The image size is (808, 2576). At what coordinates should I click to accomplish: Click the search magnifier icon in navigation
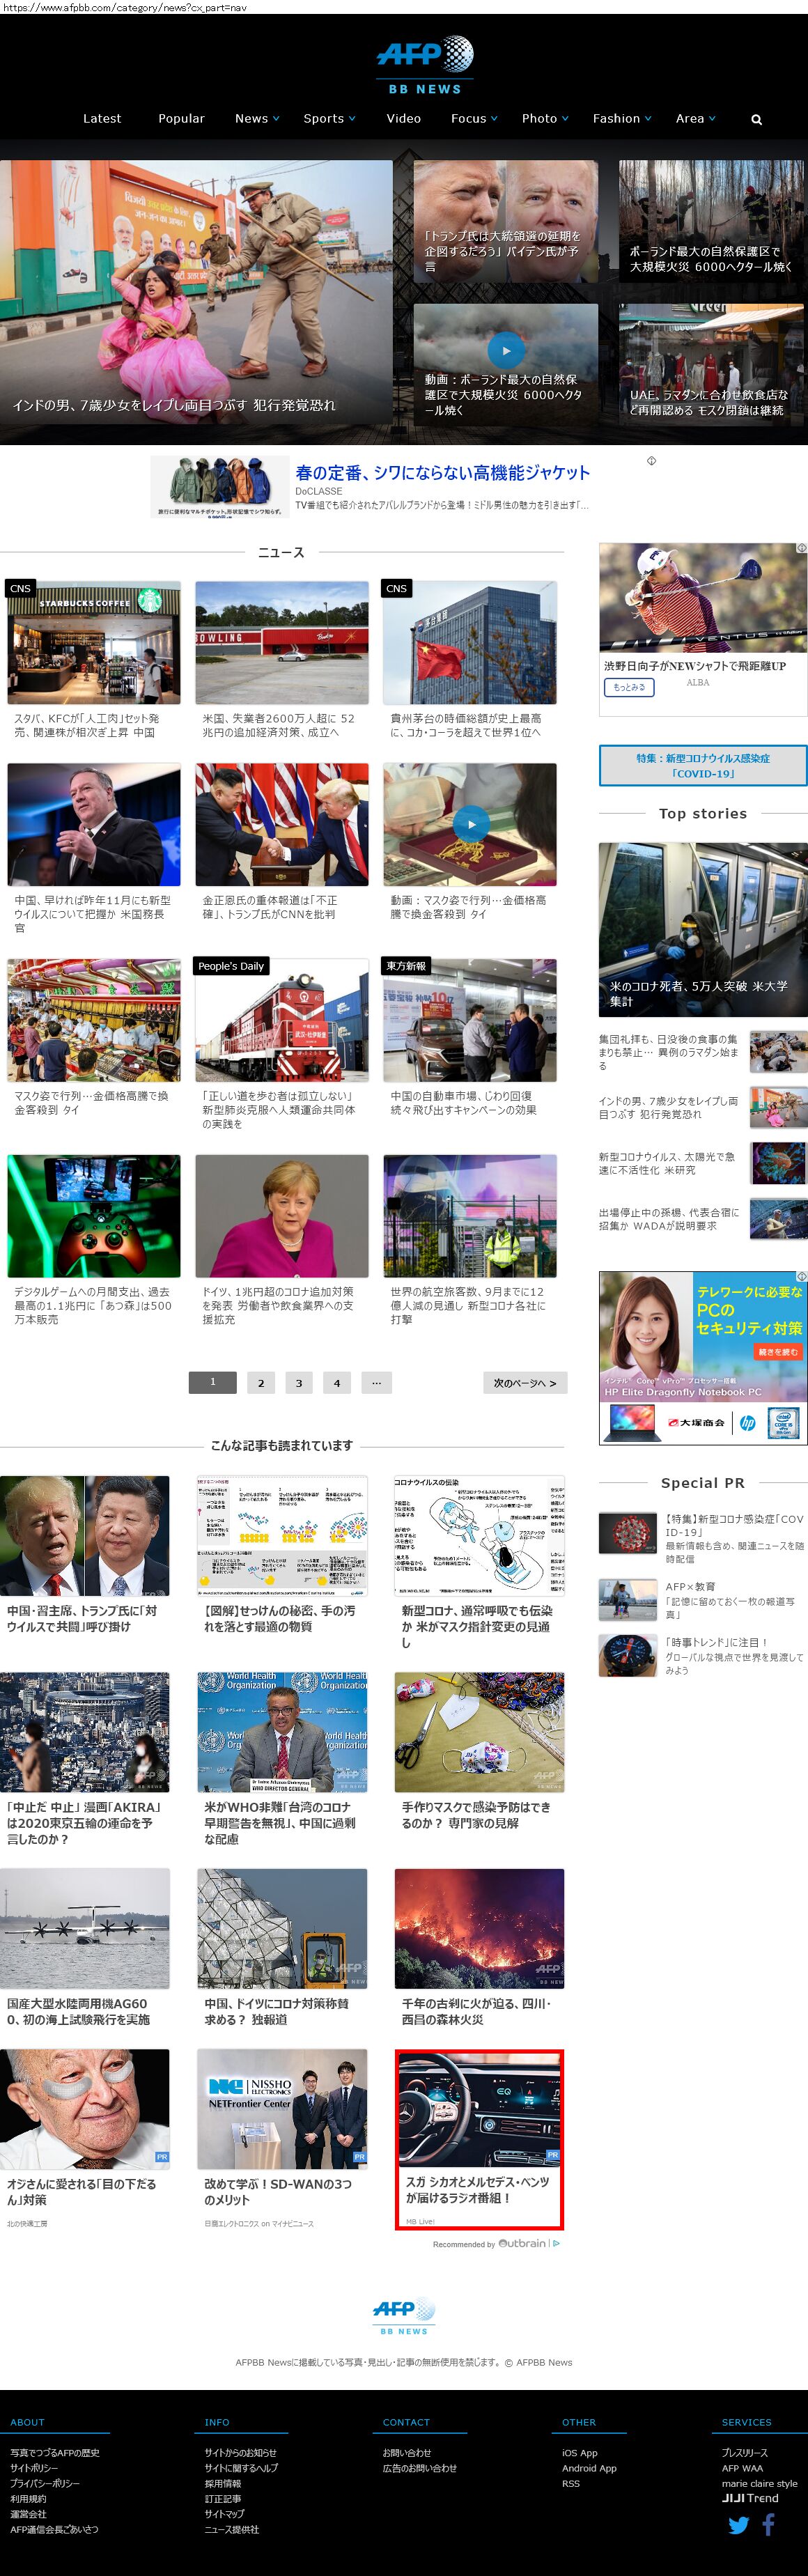pos(756,119)
